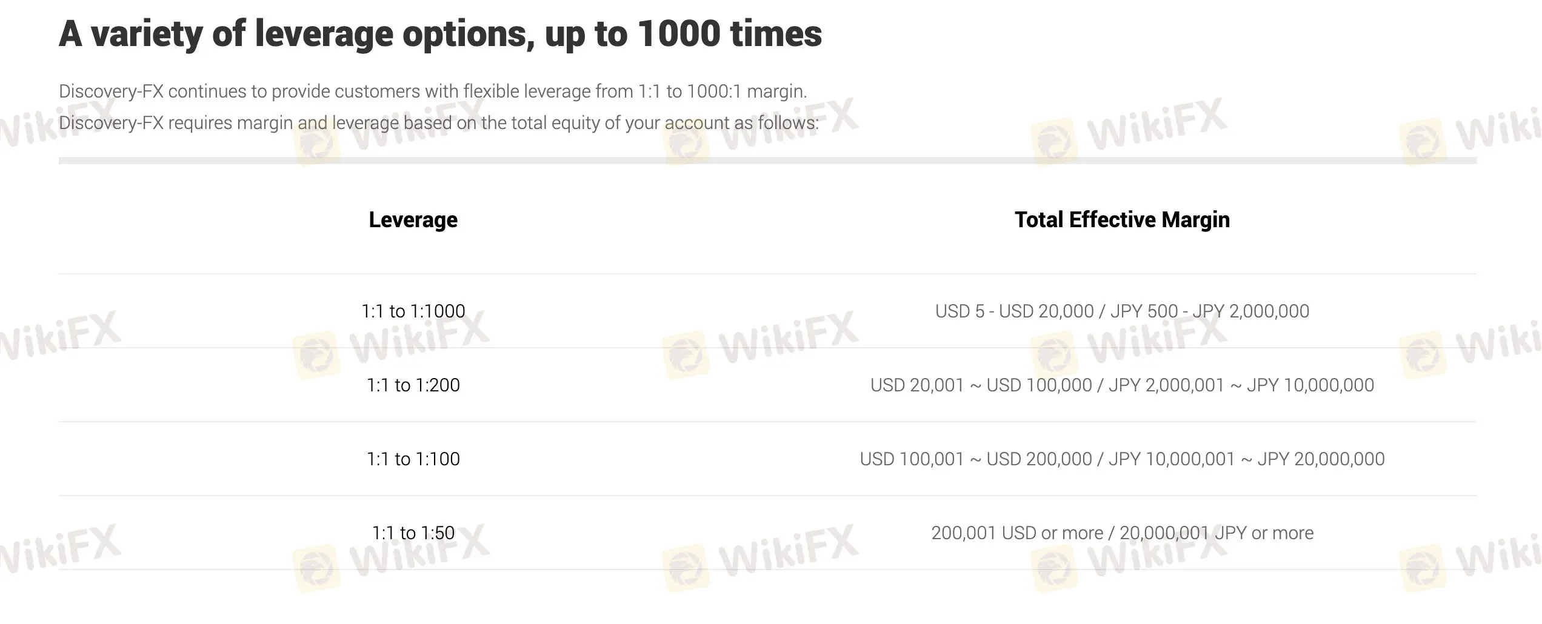Click the 'A variety of leverage options' heading
This screenshot has height=624, width=1542.
click(x=440, y=34)
